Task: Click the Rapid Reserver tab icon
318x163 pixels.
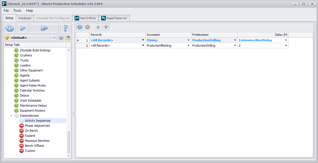Action: pos(104,18)
